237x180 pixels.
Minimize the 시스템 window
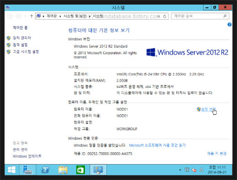(207, 7)
